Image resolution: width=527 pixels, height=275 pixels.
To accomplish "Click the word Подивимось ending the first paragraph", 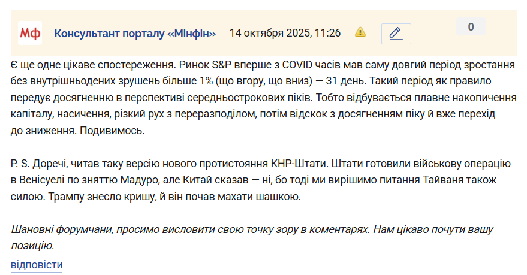I will coord(112,130).
